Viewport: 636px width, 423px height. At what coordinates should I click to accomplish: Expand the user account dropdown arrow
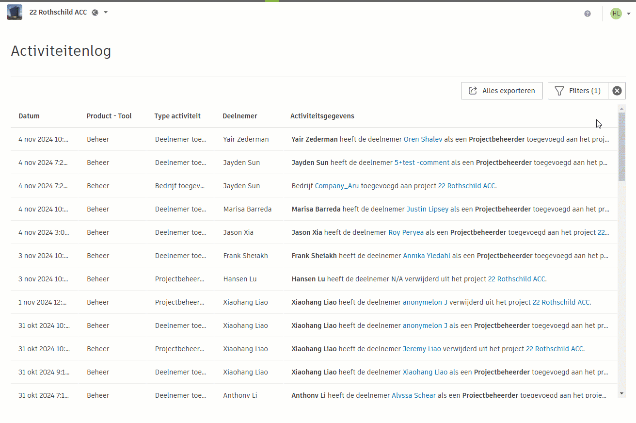(x=629, y=14)
